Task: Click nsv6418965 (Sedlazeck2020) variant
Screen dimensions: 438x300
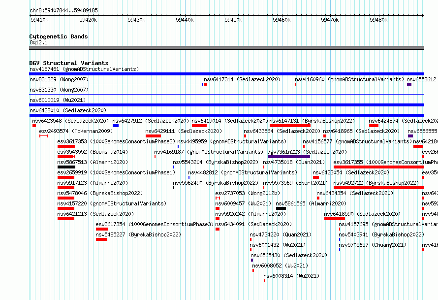Action: tap(361, 131)
